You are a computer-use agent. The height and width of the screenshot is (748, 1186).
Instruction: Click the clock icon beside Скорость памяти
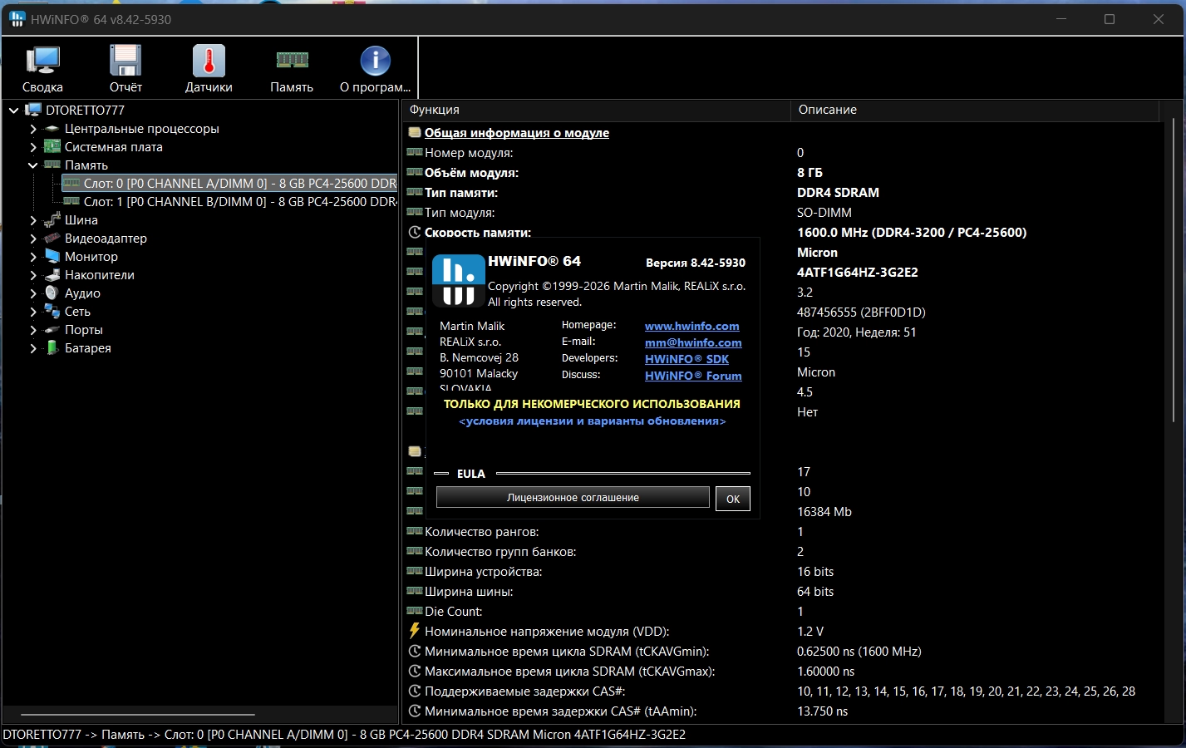click(x=415, y=233)
